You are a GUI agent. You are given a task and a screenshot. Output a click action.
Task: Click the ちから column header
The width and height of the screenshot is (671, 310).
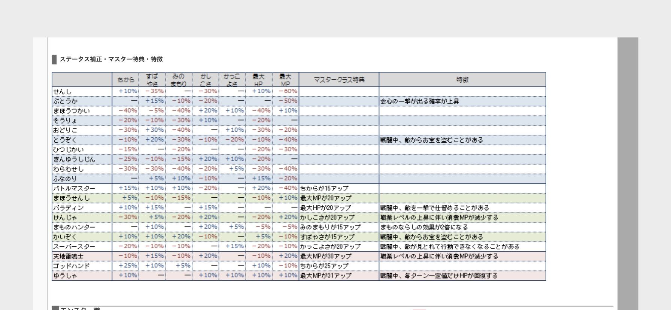(x=125, y=80)
